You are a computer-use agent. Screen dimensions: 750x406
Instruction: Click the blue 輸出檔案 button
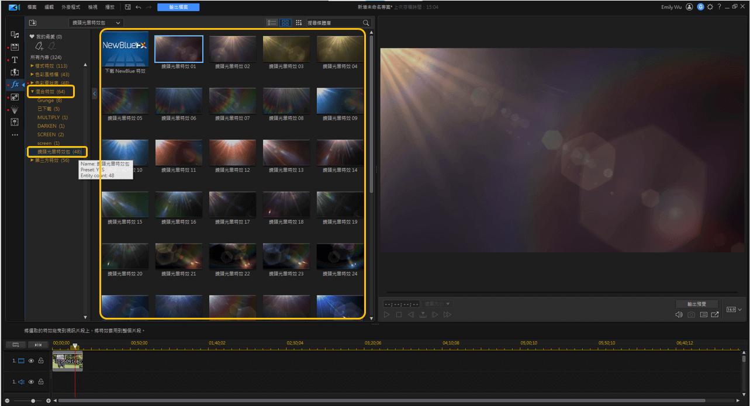(178, 7)
